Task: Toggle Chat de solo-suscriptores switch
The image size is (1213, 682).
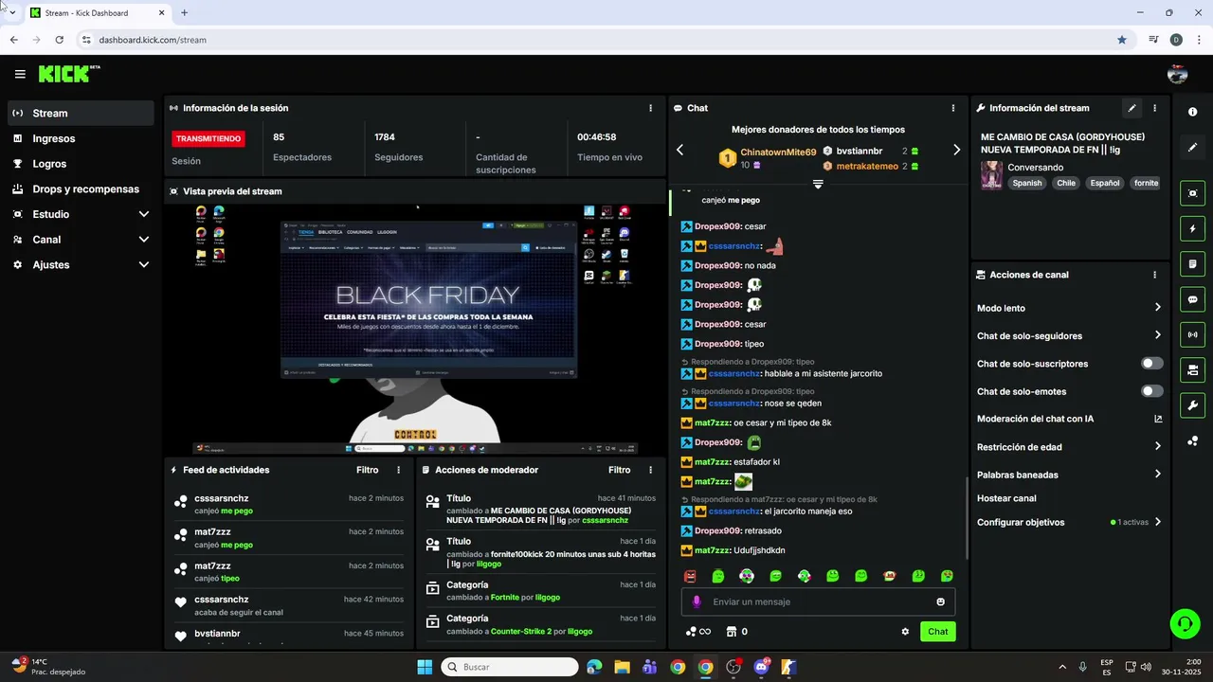Action: tap(1152, 364)
